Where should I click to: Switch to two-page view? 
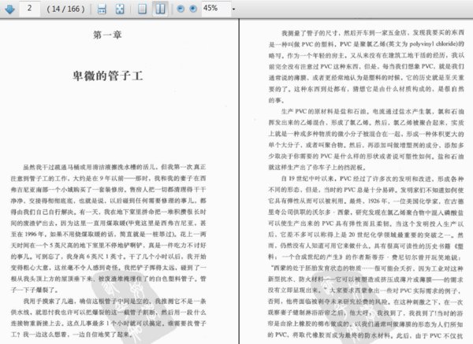(x=160, y=9)
